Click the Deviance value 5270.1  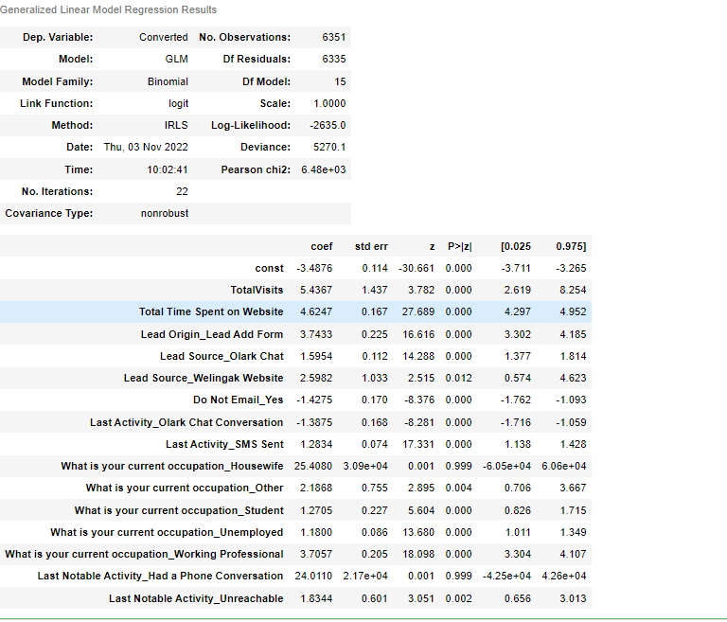[x=329, y=147]
